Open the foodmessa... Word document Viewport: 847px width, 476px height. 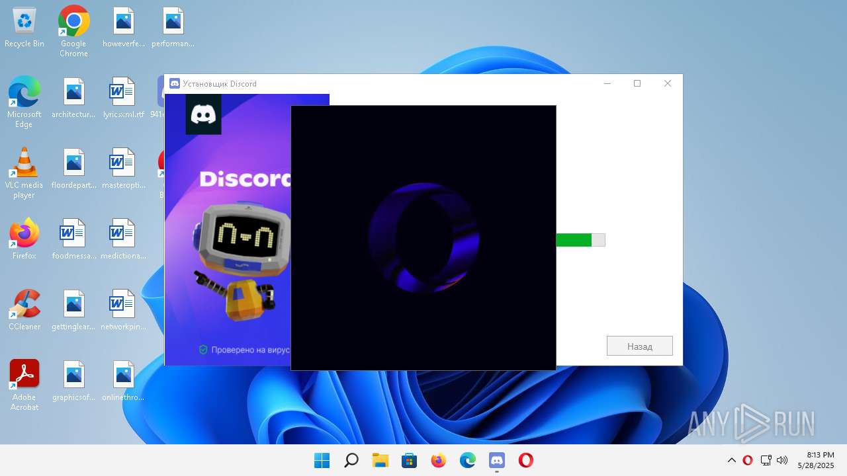(x=73, y=240)
